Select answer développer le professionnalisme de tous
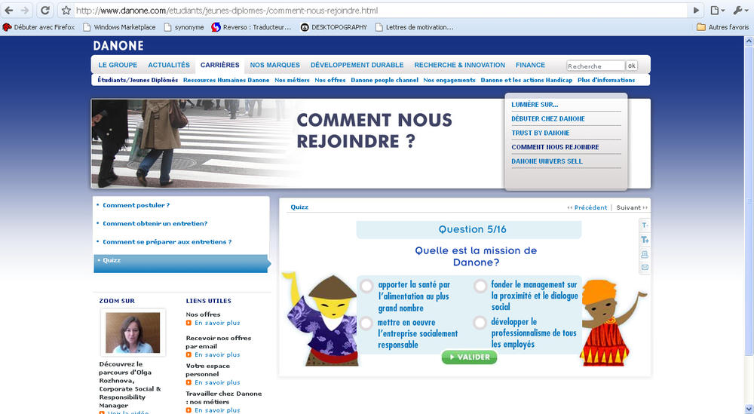 [x=480, y=323]
